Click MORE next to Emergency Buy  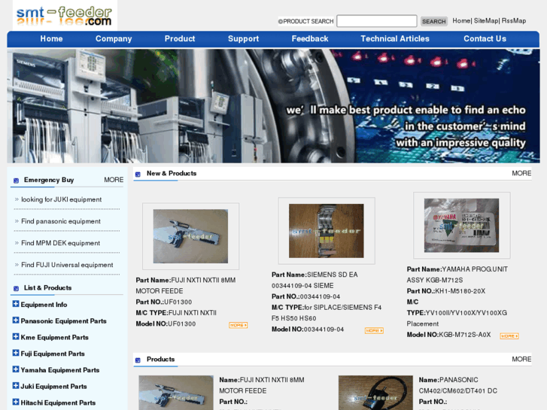click(114, 180)
